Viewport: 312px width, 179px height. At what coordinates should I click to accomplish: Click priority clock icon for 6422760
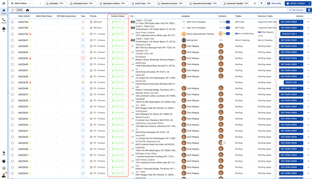(91, 28)
